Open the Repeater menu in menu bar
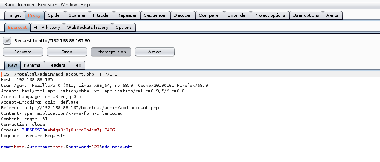This screenshot has height=162, width=380. (x=47, y=5)
